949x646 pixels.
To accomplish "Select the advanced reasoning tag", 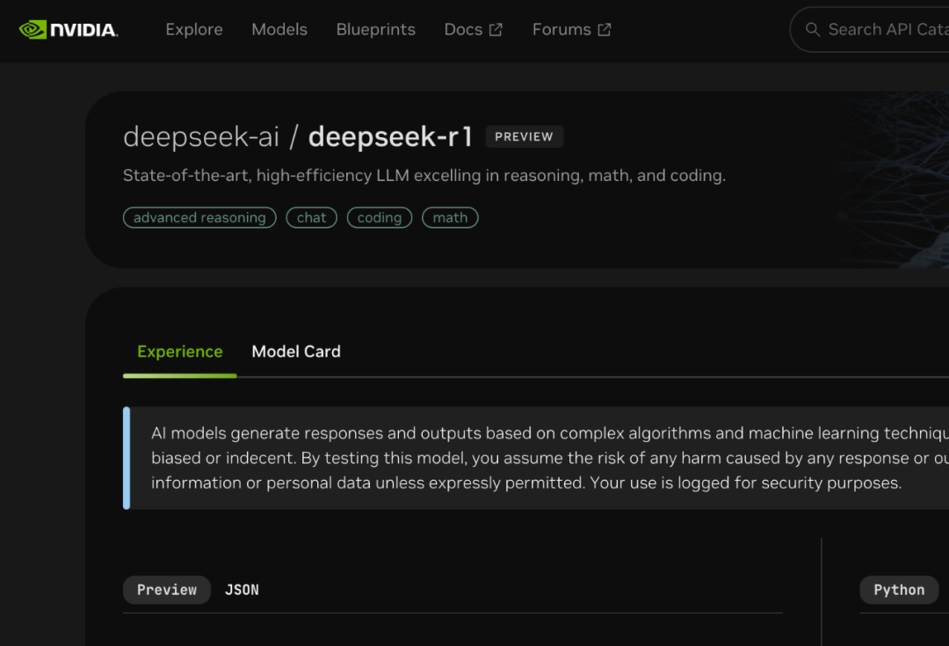I will point(199,218).
